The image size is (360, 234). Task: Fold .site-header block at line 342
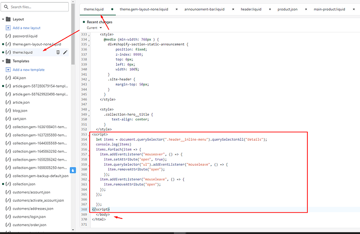89,80
